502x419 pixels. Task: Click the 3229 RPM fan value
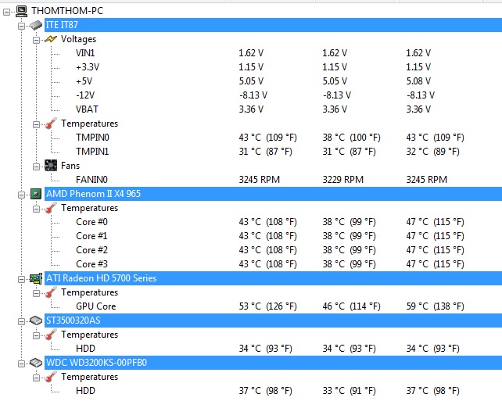click(x=343, y=180)
